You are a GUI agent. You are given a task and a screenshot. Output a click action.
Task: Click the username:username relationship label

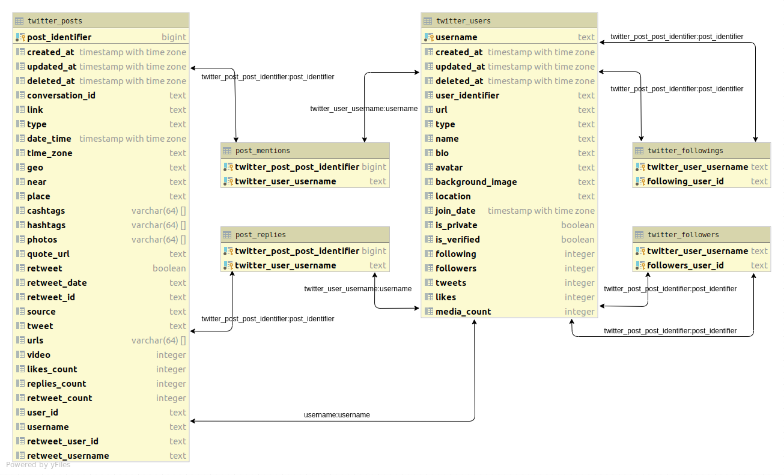coord(337,415)
